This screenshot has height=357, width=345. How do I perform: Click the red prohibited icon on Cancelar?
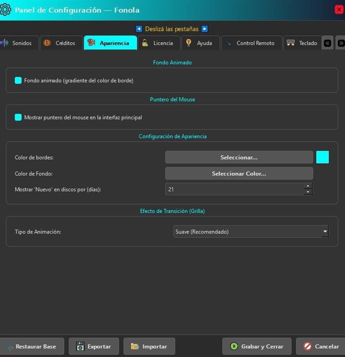click(x=308, y=346)
